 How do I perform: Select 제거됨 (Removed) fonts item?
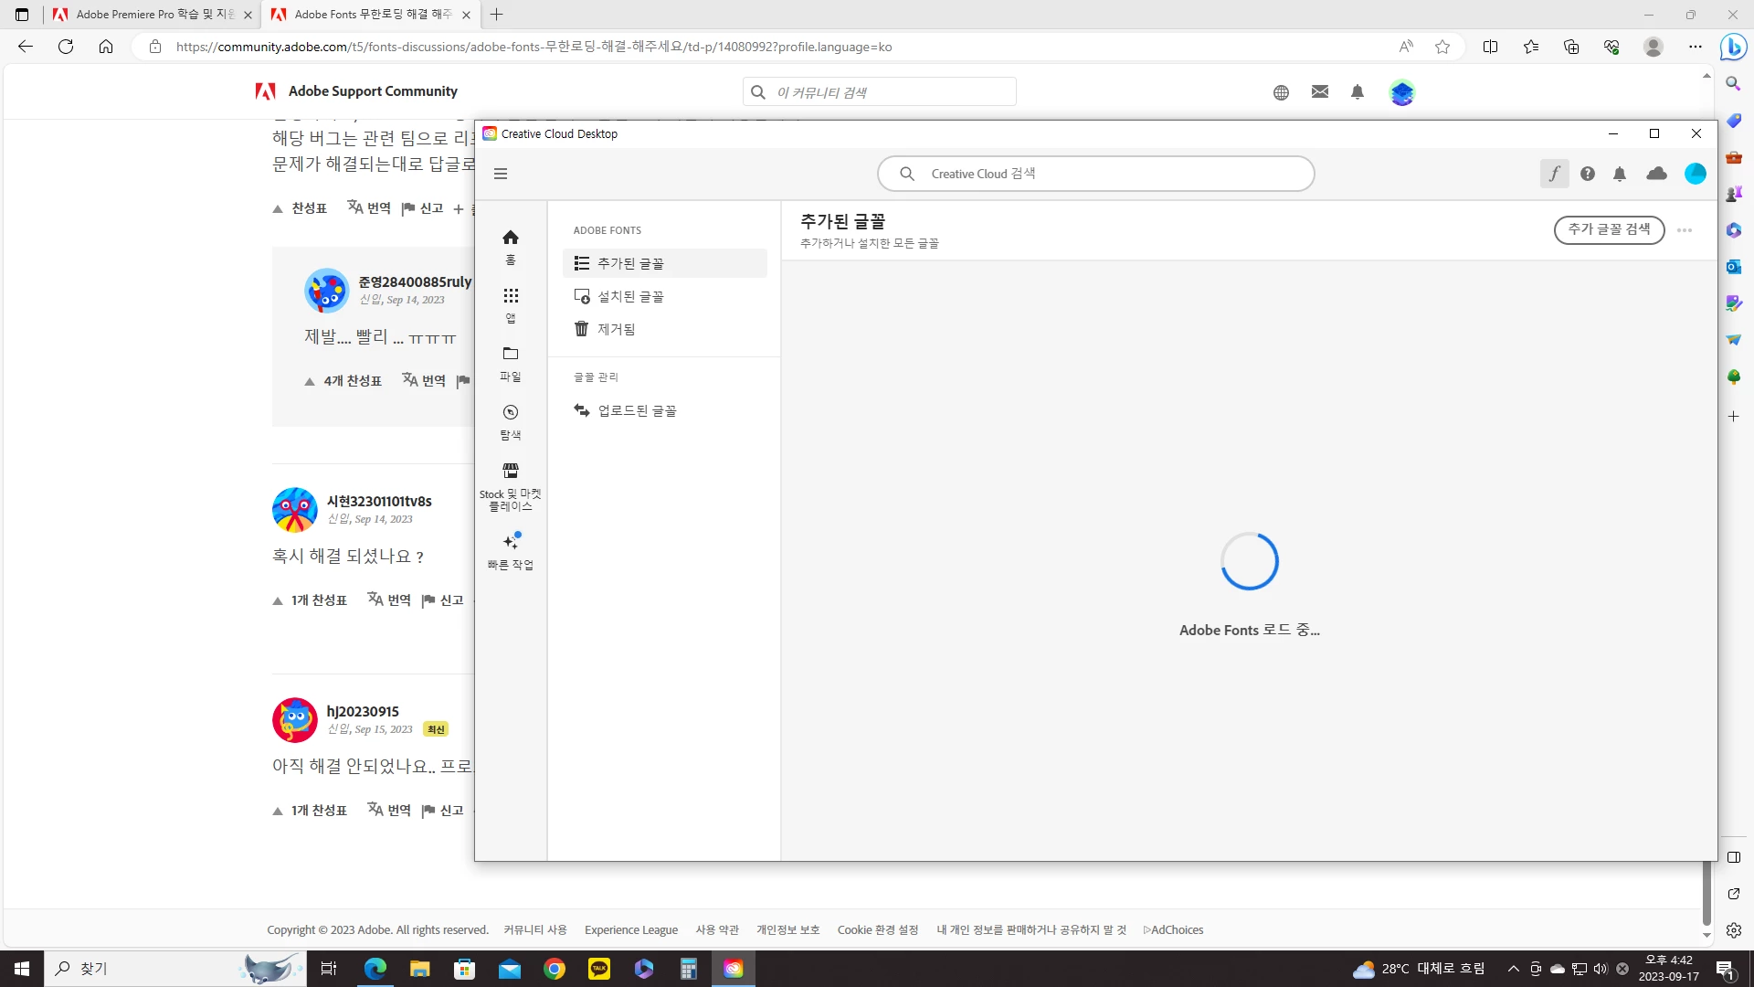tap(616, 329)
